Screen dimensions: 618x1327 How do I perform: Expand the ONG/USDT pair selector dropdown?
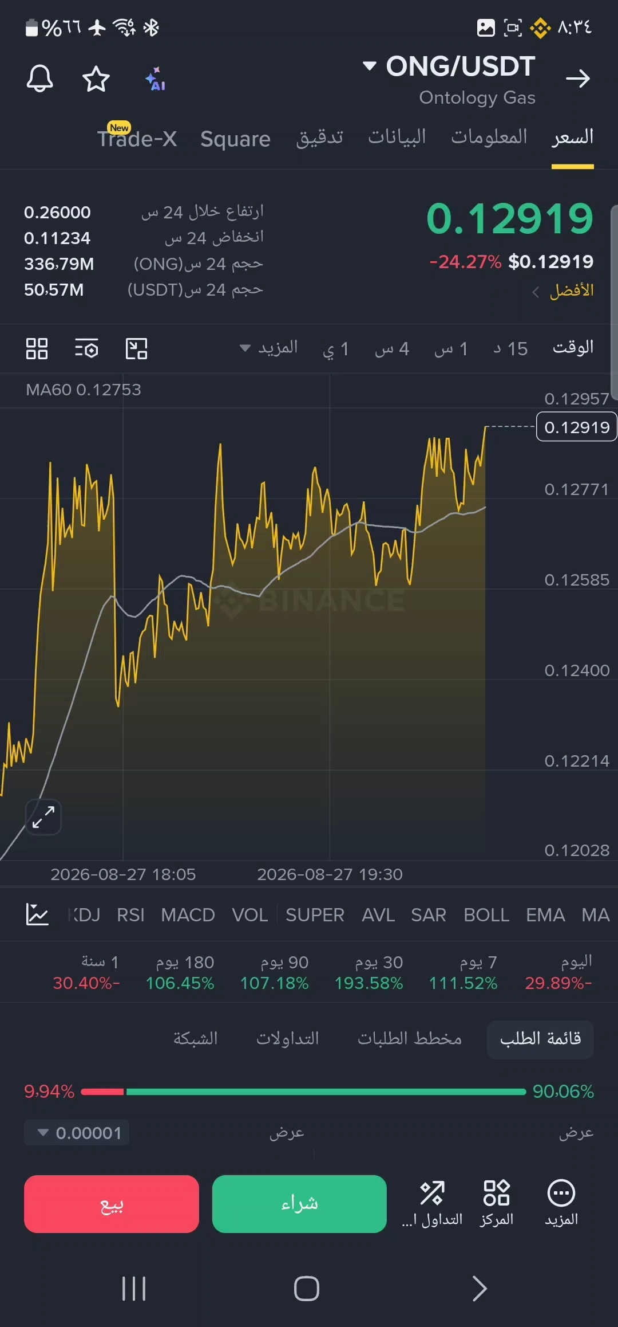[449, 66]
